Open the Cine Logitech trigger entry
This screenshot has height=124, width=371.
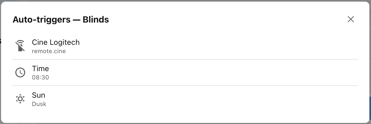(x=185, y=46)
